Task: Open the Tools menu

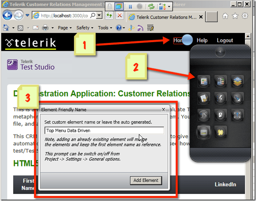Action: tap(105, 28)
